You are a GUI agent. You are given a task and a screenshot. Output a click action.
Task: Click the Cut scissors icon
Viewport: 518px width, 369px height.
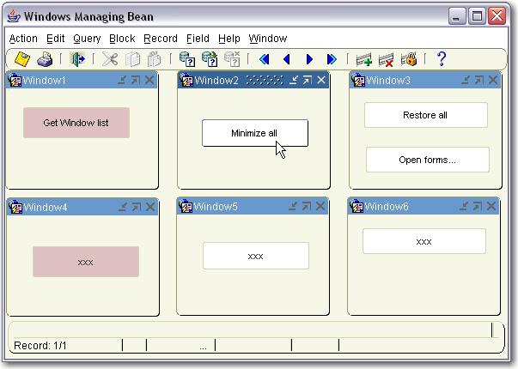click(x=110, y=59)
